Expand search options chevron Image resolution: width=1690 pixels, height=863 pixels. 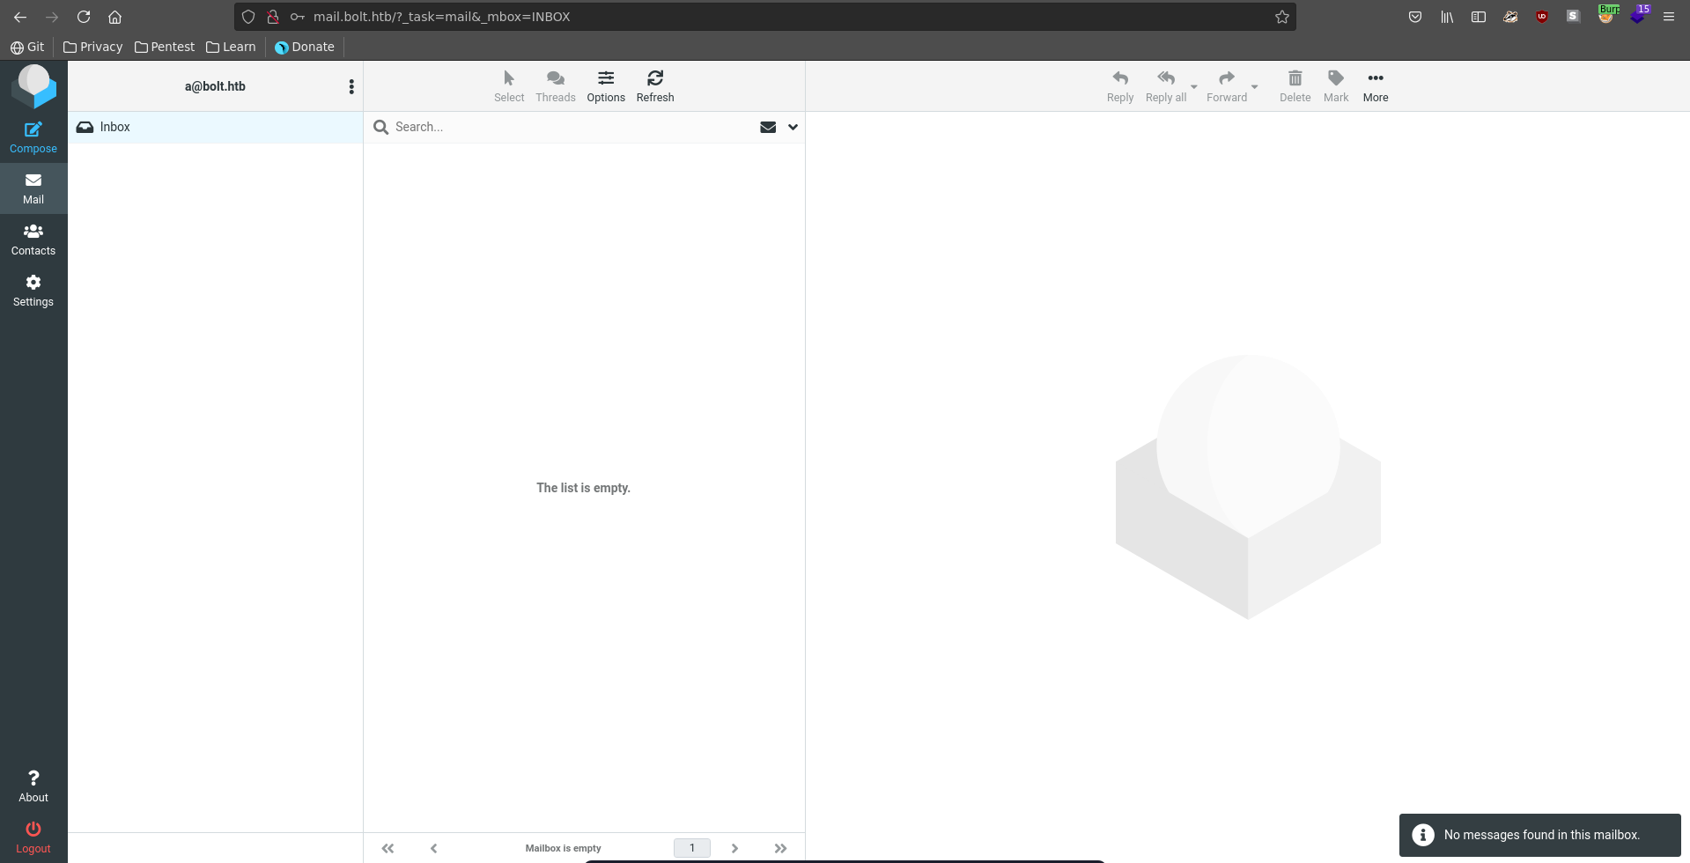point(793,127)
